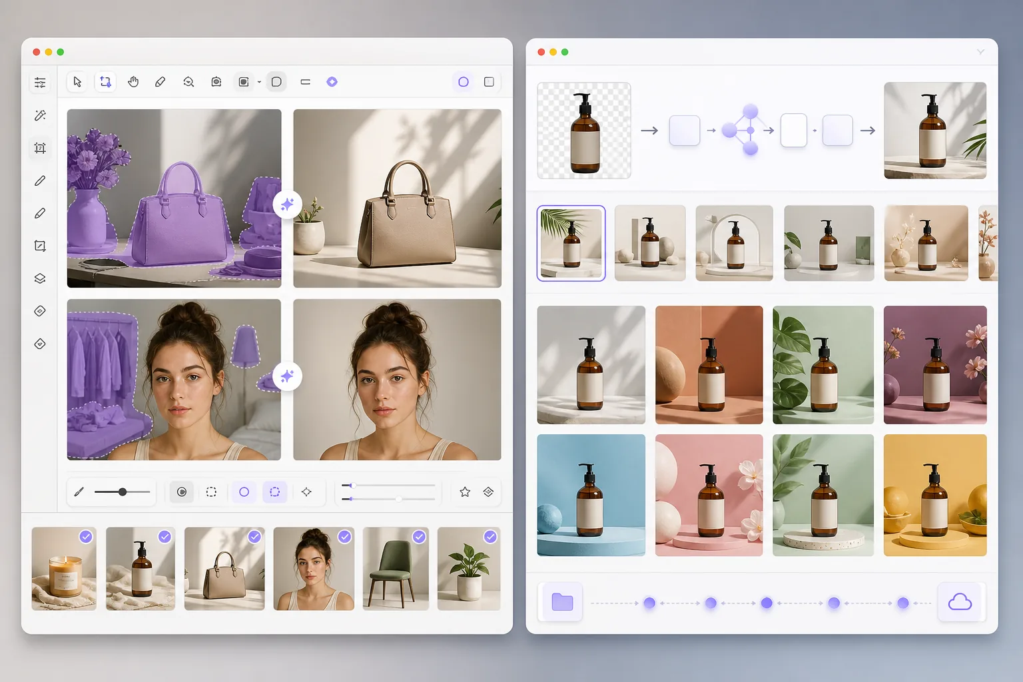Select the magic wand tool in sidebar
Screen dimensions: 1023x682
[x=40, y=115]
